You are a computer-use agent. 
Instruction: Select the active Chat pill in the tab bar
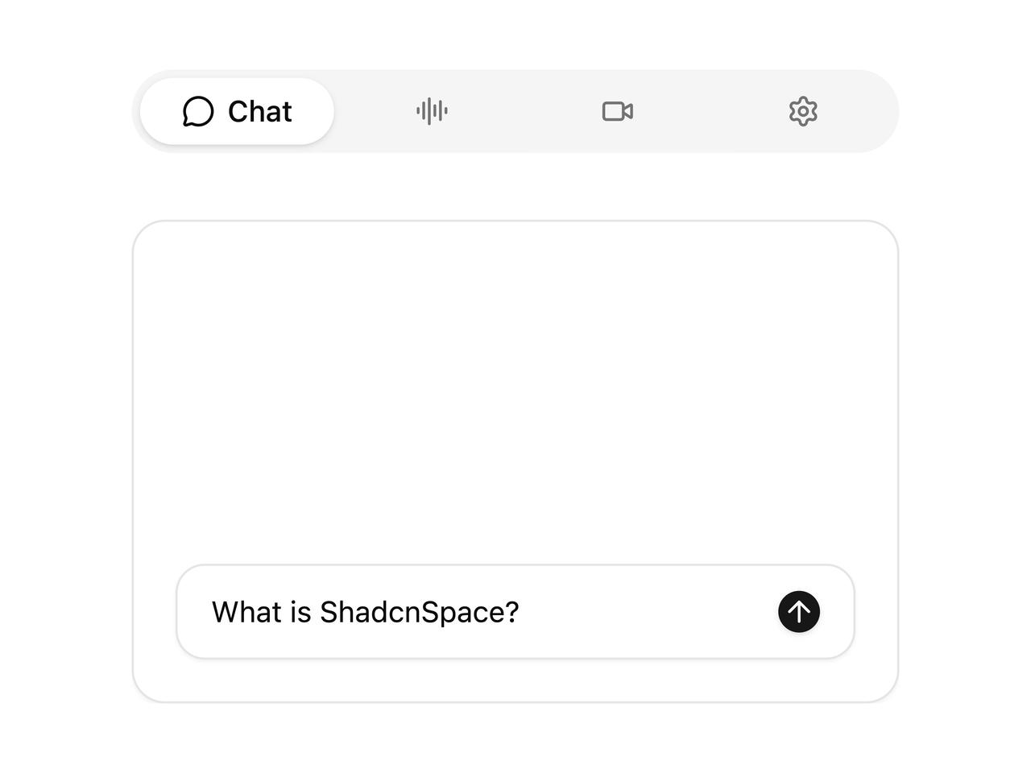click(237, 111)
